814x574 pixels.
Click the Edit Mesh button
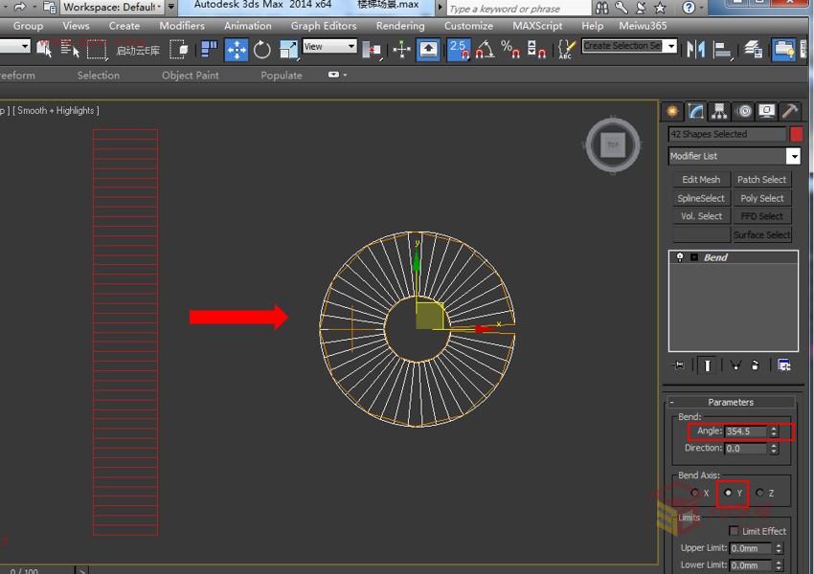pos(701,180)
